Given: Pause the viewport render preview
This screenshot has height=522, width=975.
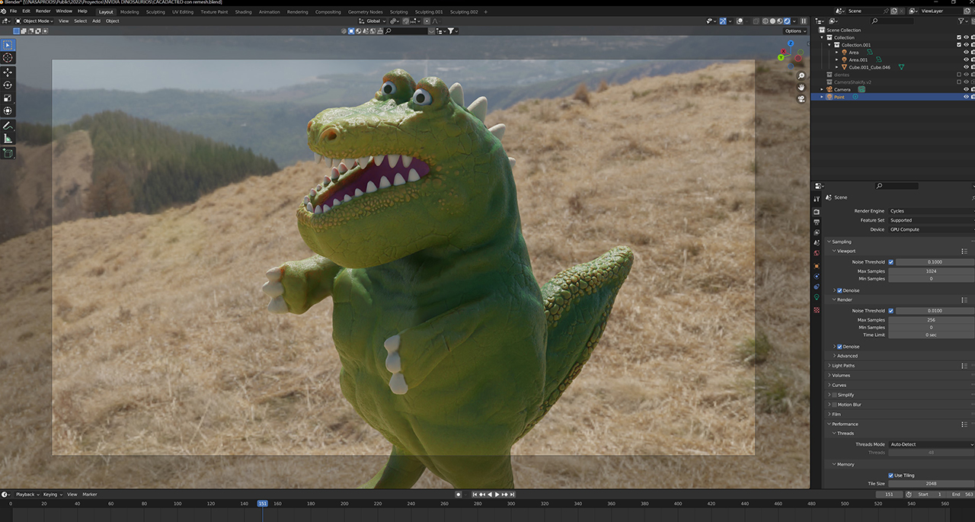Looking at the screenshot, I should point(803,21).
